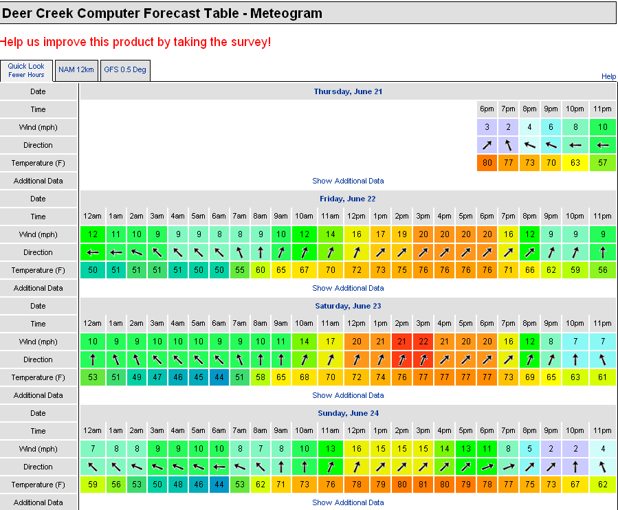Image resolution: width=618 pixels, height=510 pixels.
Task: Expand Show Additional Data for Thursday
Action: coord(348,181)
